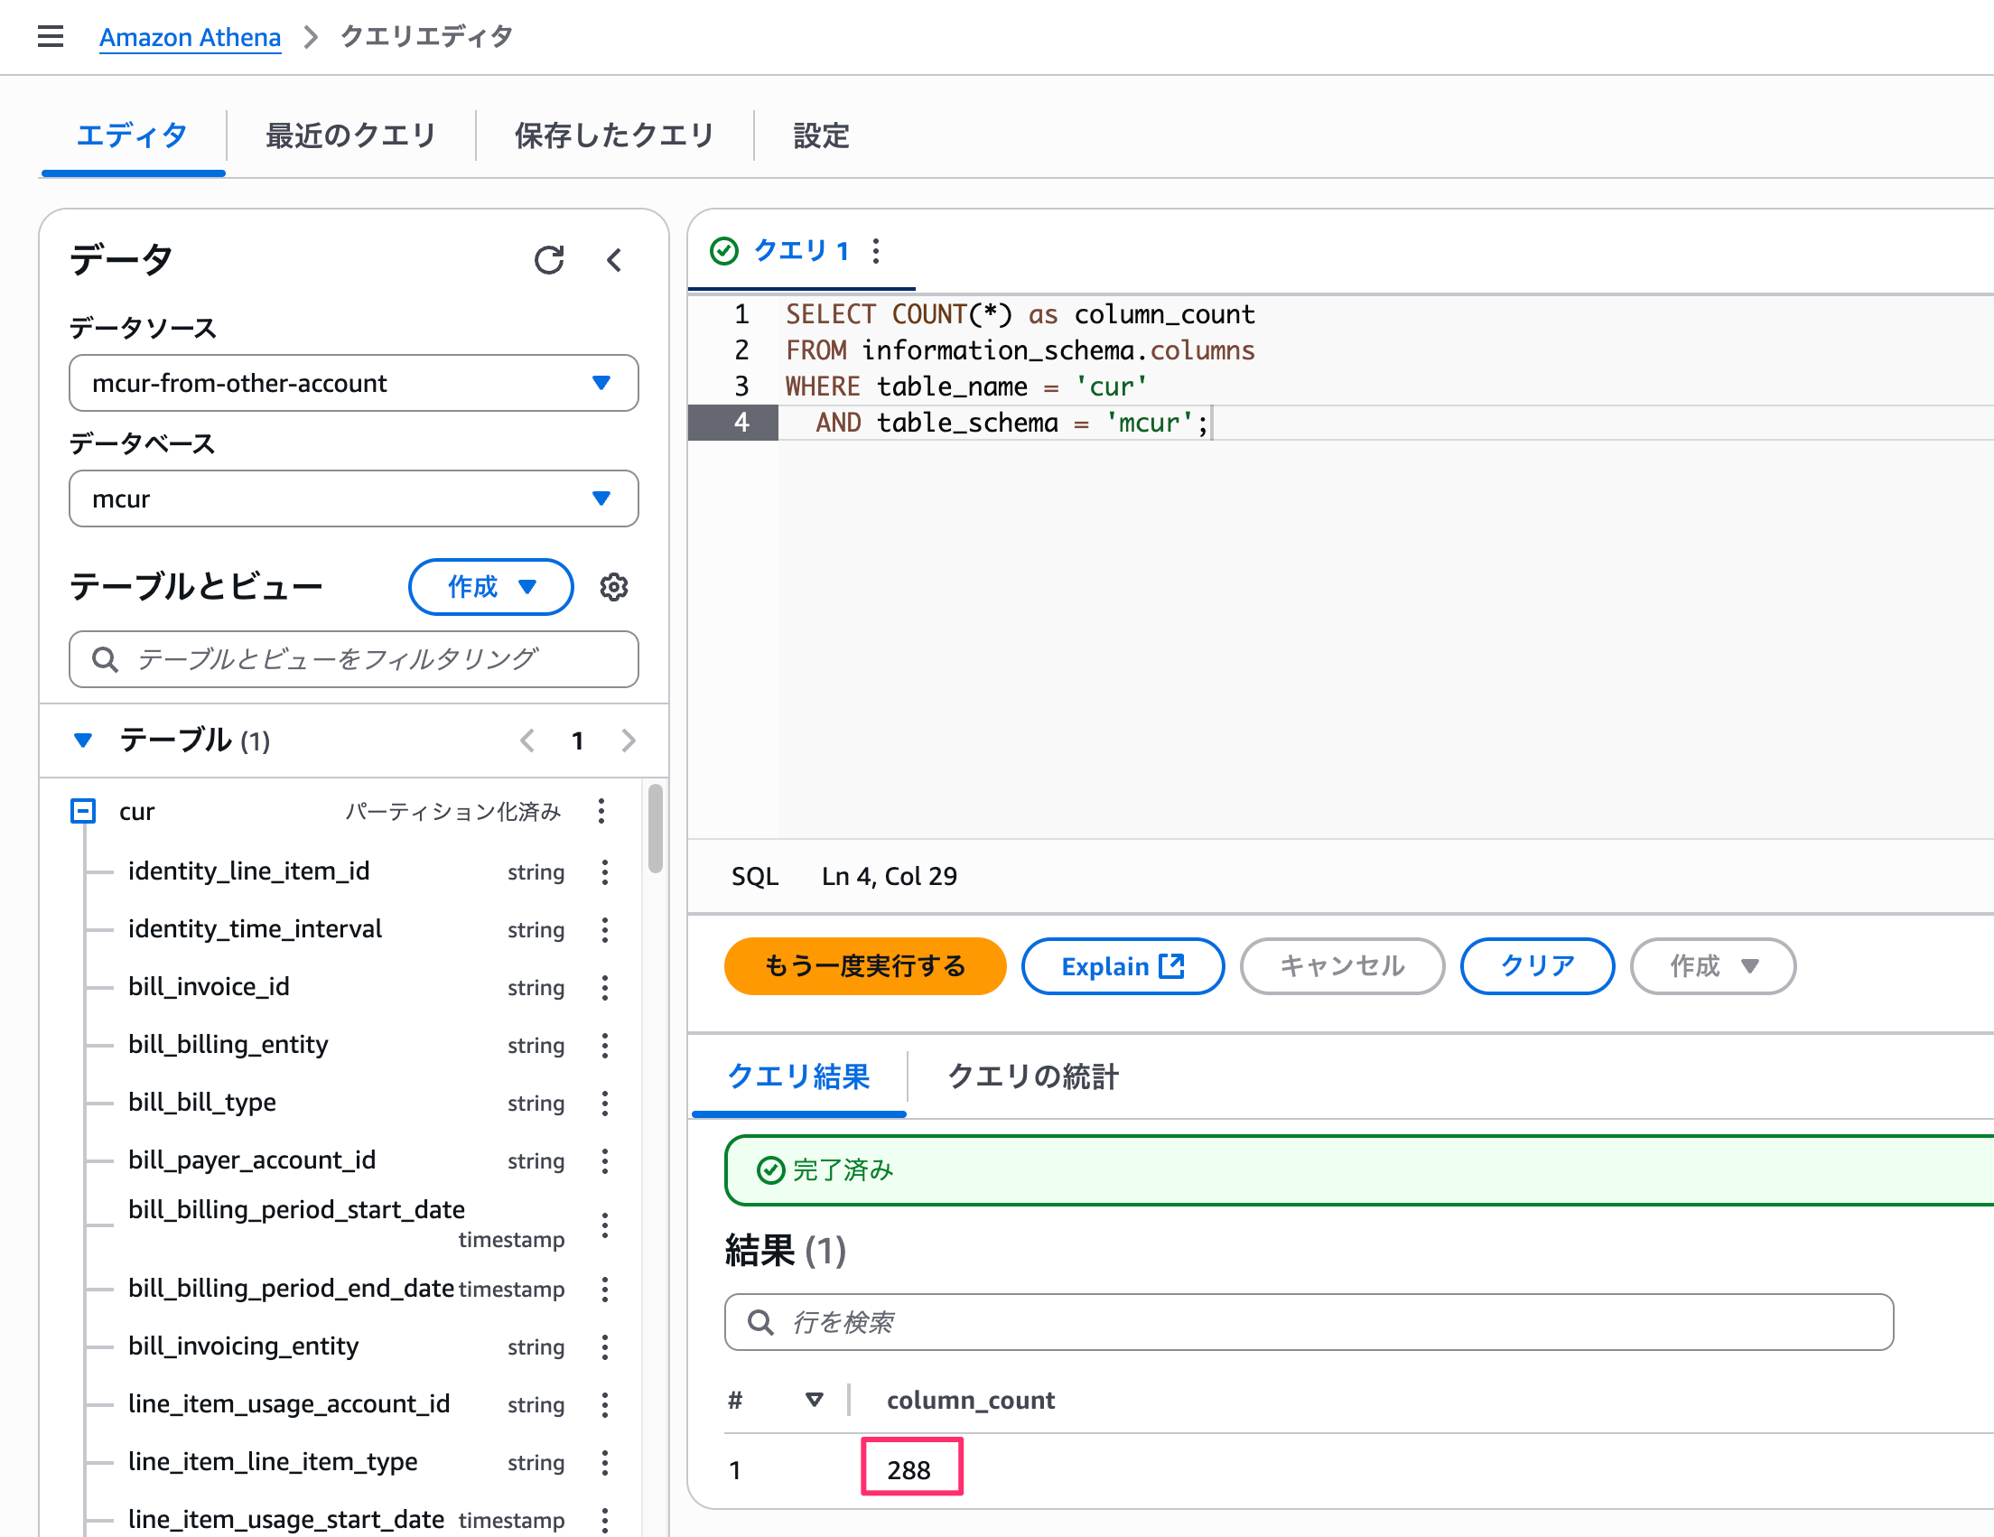Open actions menu for line_item_line_item_type column
This screenshot has width=1994, height=1537.
coord(604,1462)
